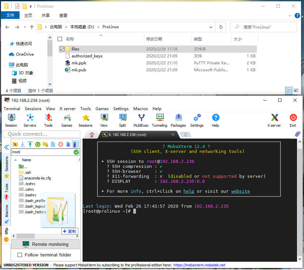Open the Macros menu
Viewport: 304px width, 270px height.
tap(141, 108)
